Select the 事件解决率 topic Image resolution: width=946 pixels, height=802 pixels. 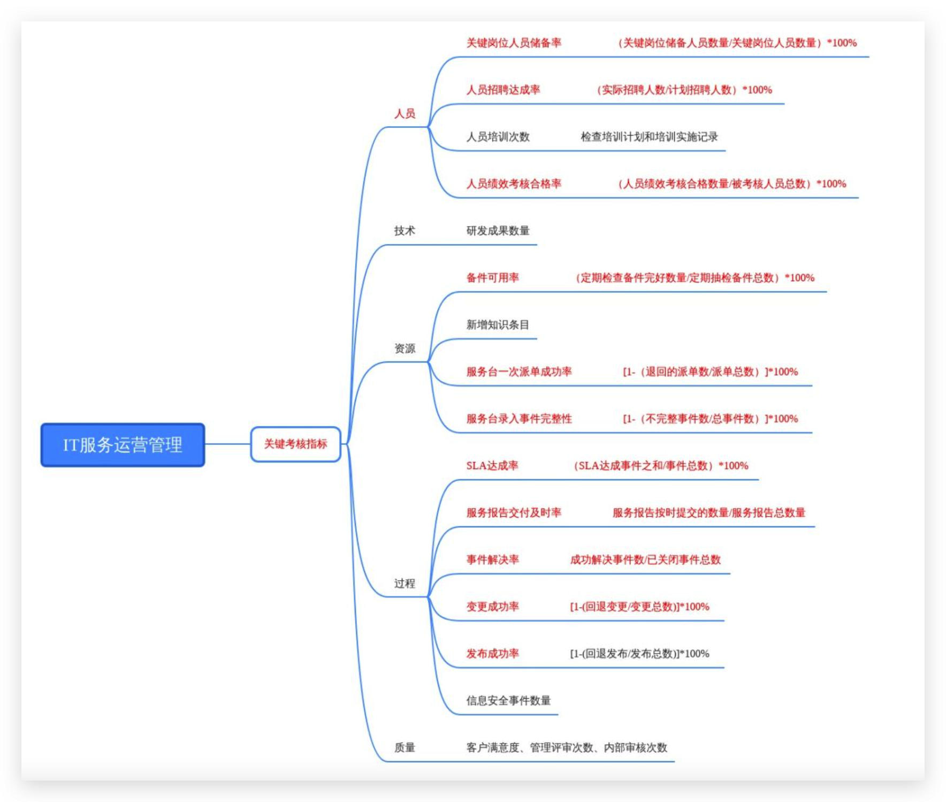[x=492, y=560]
